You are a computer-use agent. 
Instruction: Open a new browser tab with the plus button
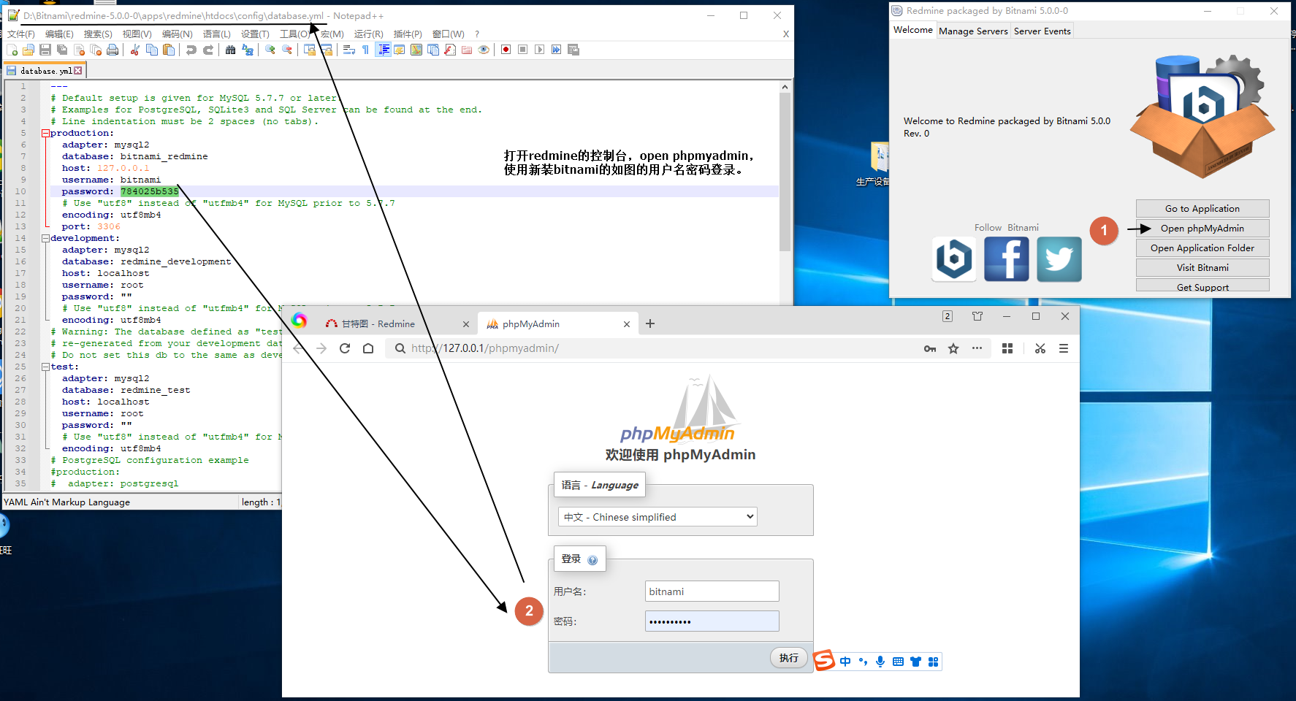click(650, 323)
